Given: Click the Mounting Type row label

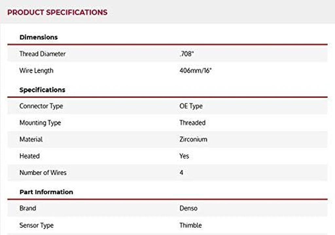Looking at the screenshot, I should pos(40,123).
